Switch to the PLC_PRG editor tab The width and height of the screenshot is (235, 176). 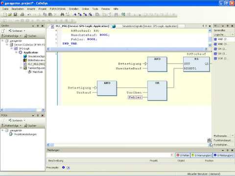[x=80, y=26]
